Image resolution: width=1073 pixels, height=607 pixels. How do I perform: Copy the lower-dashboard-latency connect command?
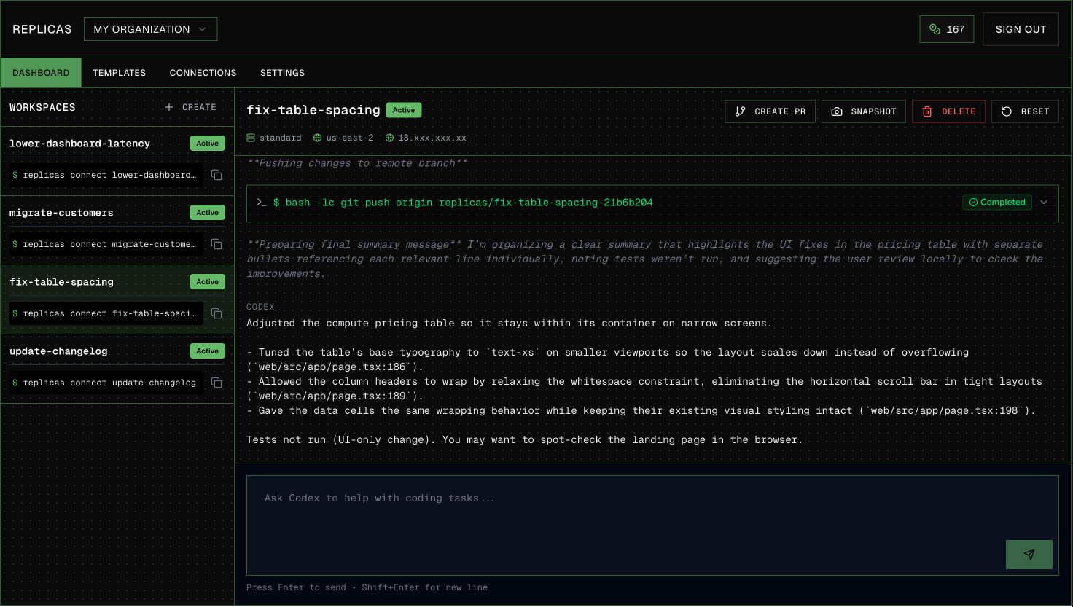(x=216, y=175)
